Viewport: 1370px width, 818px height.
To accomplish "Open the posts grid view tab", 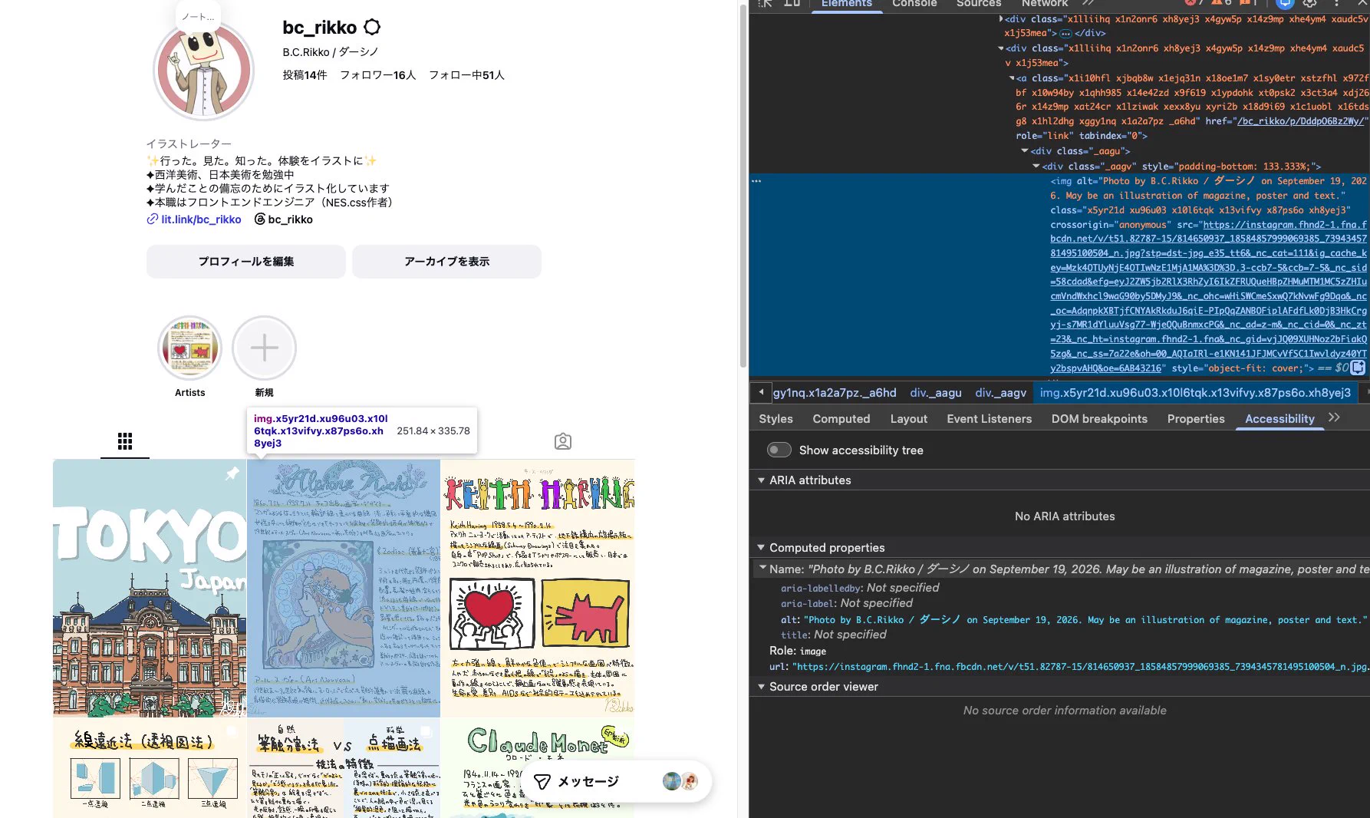I will [x=125, y=441].
